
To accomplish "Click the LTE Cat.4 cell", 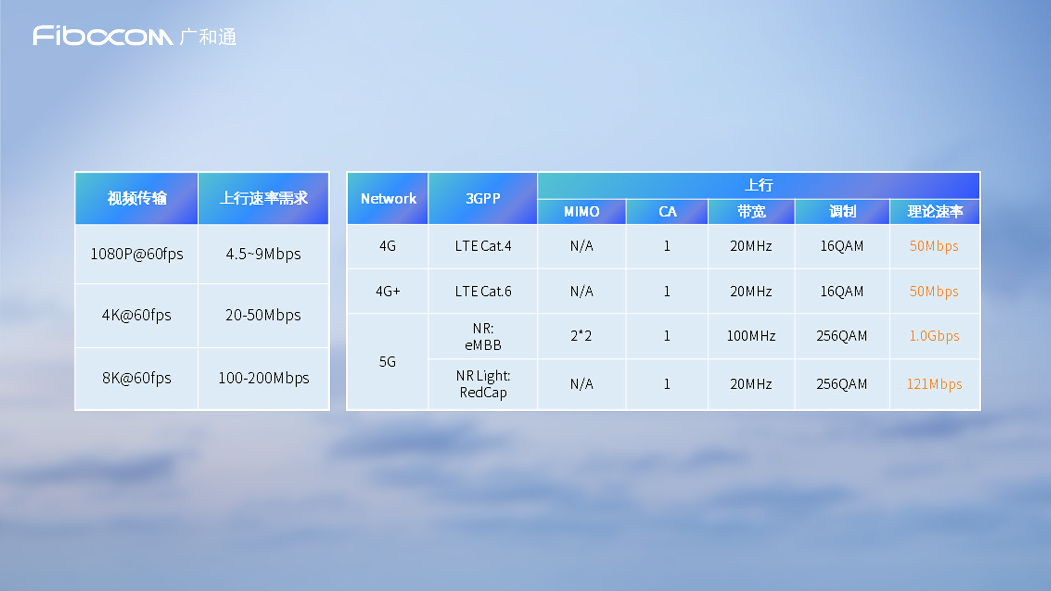I will [483, 246].
